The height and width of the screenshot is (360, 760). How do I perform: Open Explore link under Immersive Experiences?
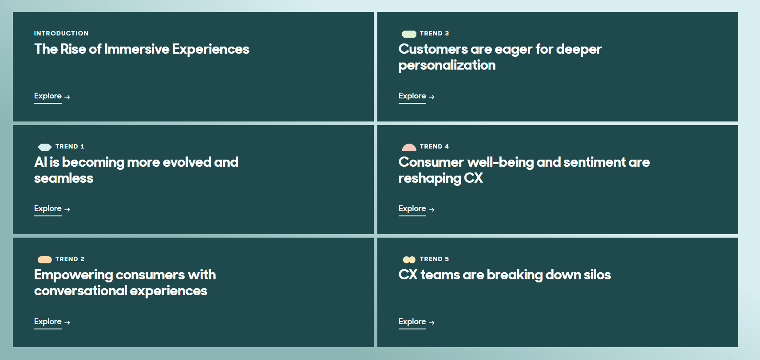coord(48,96)
